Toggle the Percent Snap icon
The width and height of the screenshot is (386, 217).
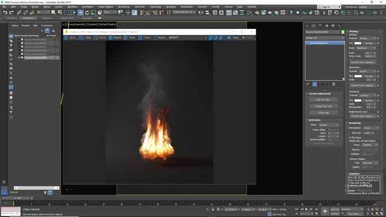(x=155, y=13)
